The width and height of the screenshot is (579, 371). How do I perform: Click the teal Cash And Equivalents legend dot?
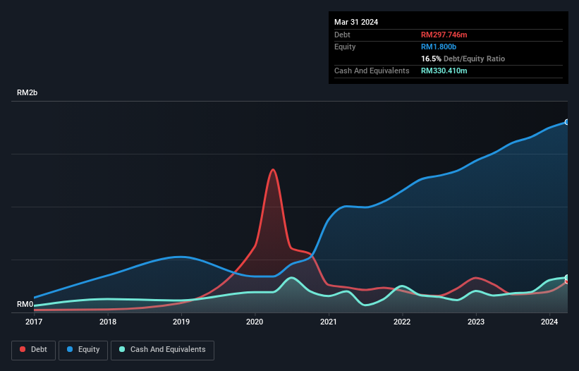tap(122, 349)
